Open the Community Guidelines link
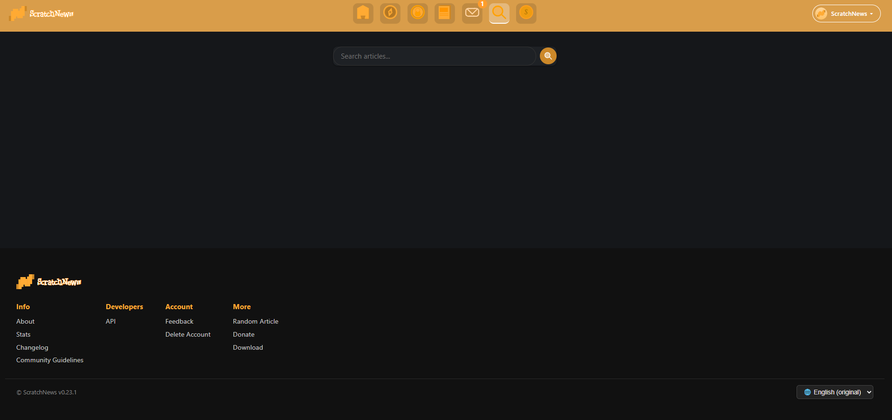 click(x=50, y=360)
